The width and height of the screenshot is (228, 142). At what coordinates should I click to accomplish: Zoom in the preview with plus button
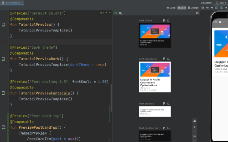[x=194, y=127]
